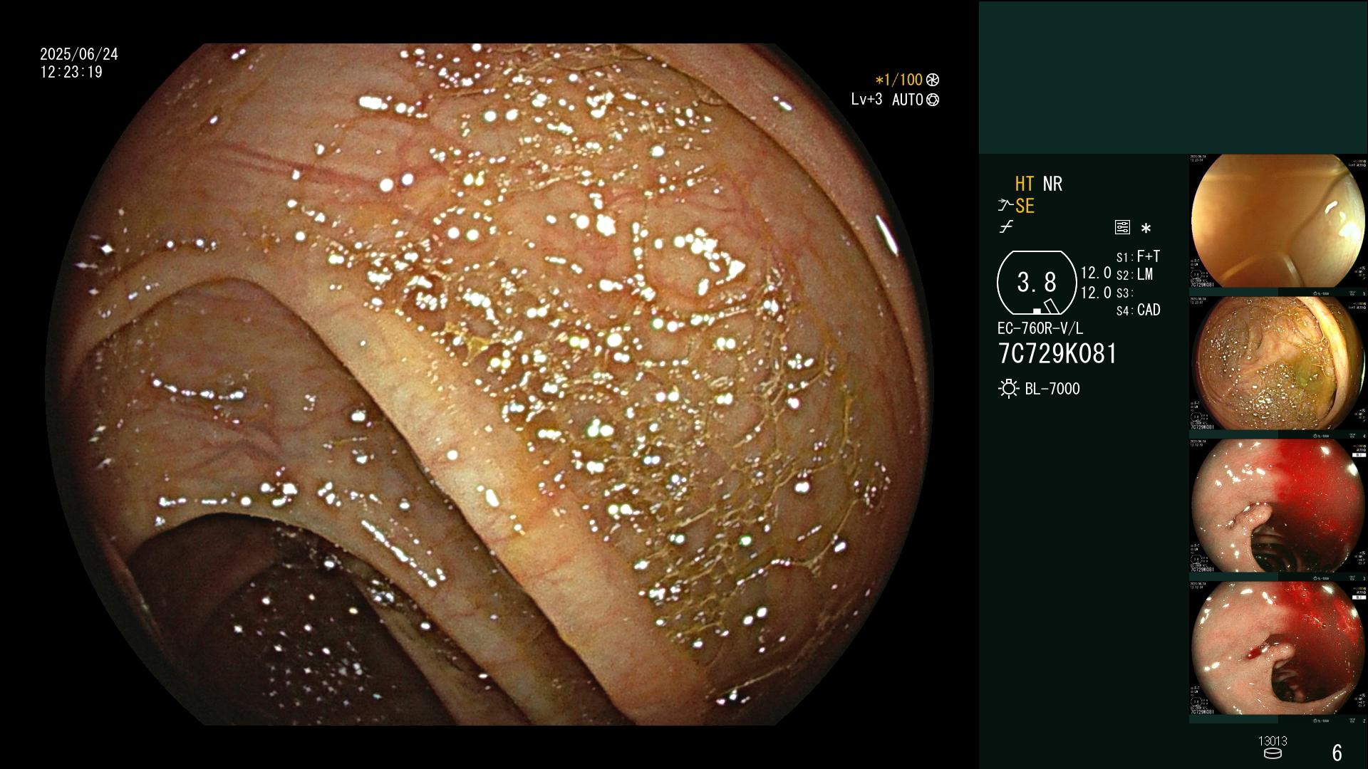1368x769 pixels.
Task: Click the structure enhancement icon beside SE
Action: [x=1005, y=206]
